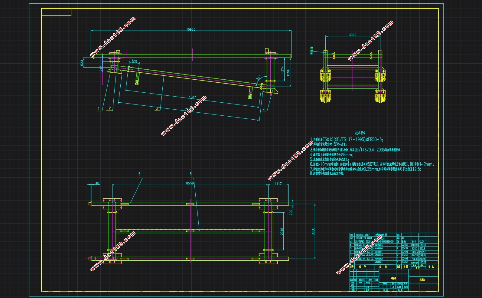Select note 2 about the 1% weld weight

(x=329, y=144)
